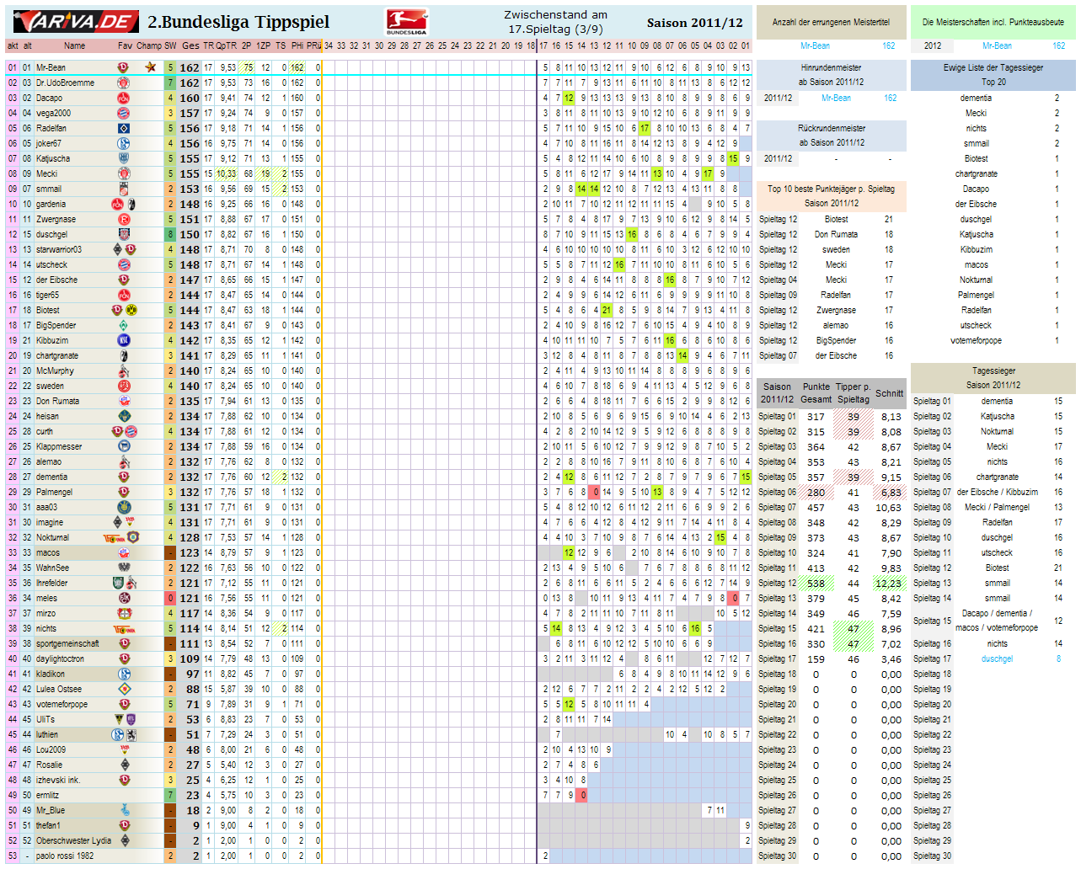
Task: Click 'Mecki / Palmengel' Tagessieger Spieltag 08
Action: point(997,507)
